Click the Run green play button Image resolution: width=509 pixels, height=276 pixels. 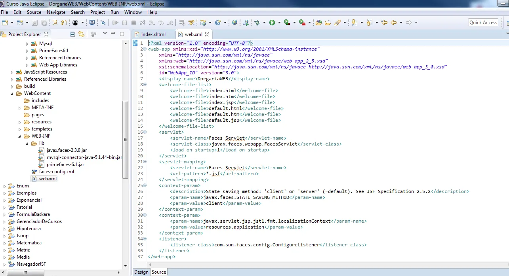tap(272, 23)
